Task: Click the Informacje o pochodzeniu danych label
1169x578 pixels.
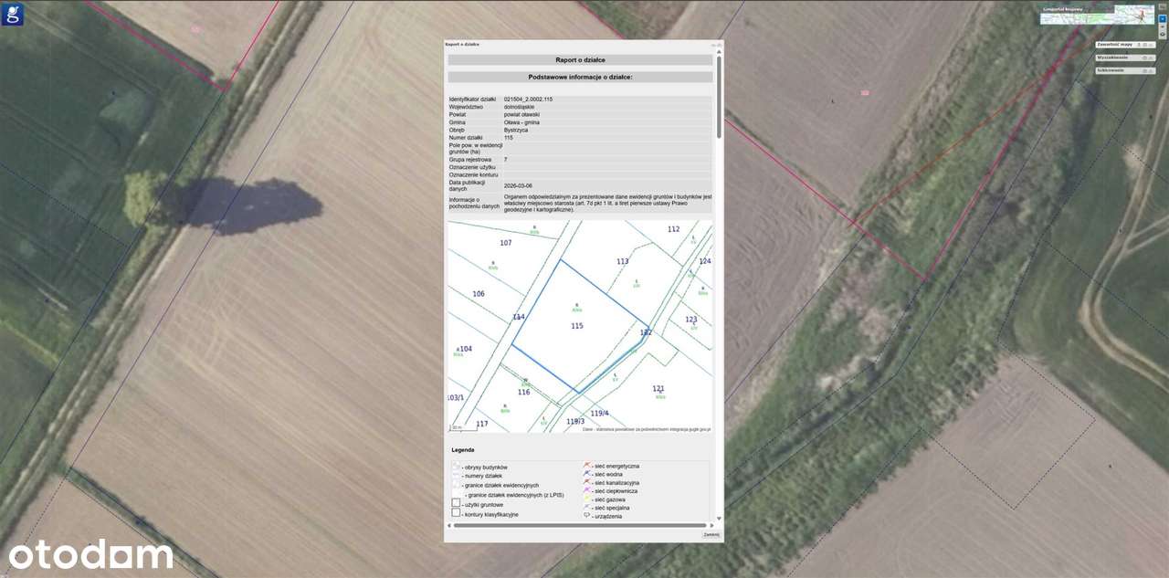Action: (x=472, y=203)
